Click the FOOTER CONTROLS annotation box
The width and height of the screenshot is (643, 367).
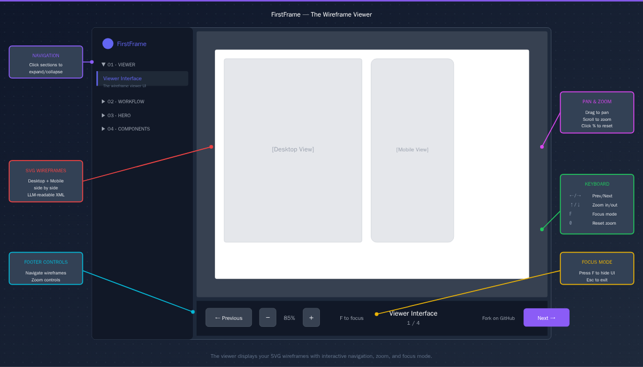[46, 269]
